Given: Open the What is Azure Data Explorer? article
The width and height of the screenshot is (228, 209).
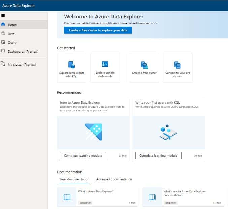Looking at the screenshot, I should click(96, 191).
